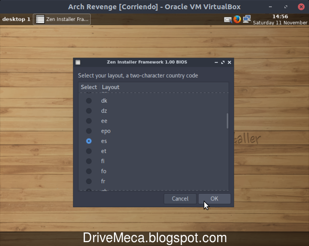The width and height of the screenshot is (309, 246).
Task: Open Firefox from the panel tray
Action: (237, 19)
